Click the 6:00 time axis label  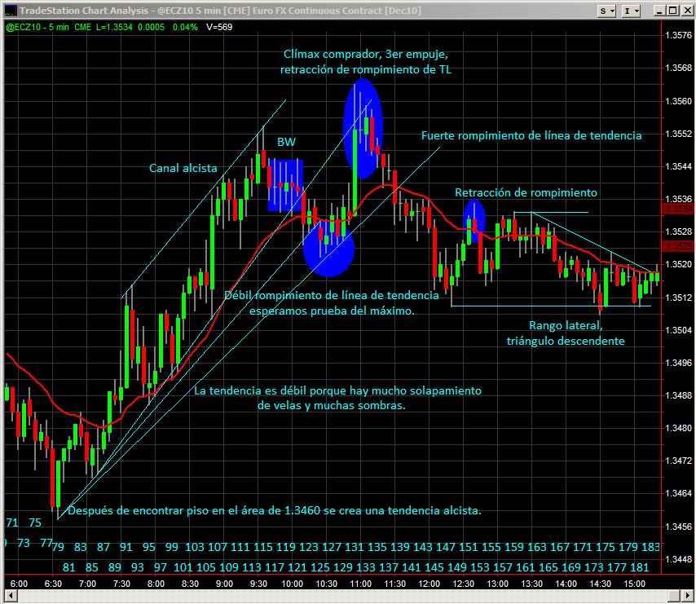point(19,584)
